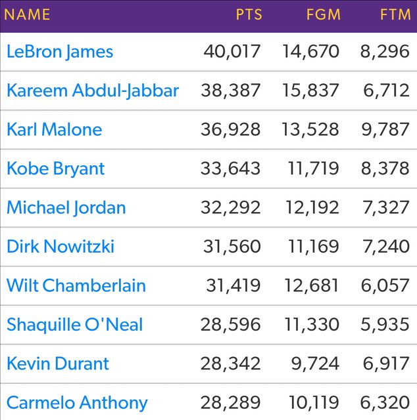Select Kevin Durant's name link
This screenshot has width=417, height=420.
[x=58, y=364]
